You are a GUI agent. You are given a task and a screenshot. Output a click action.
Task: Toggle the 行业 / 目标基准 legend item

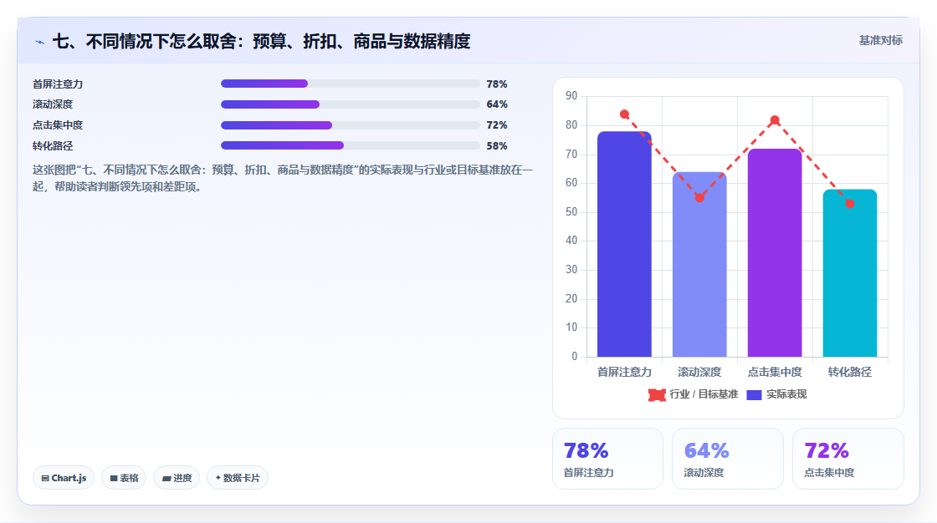[694, 394]
